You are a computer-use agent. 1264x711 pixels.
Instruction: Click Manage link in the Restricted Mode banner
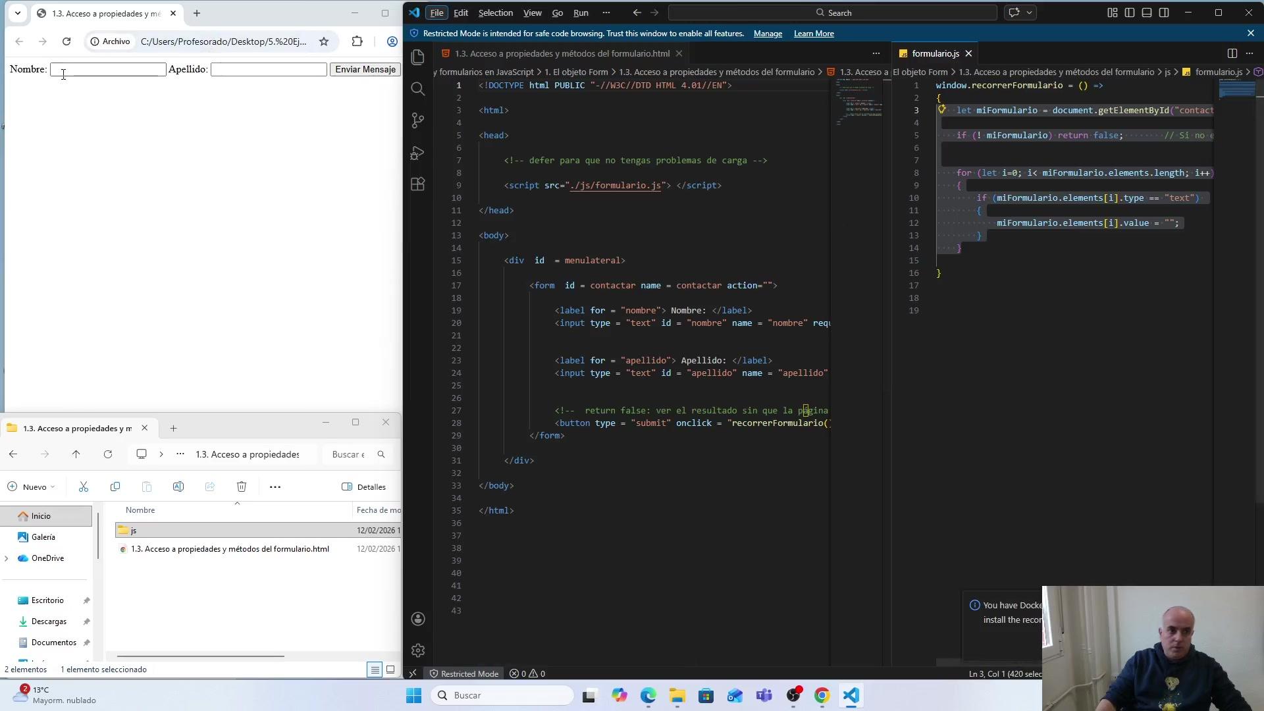coord(768,34)
